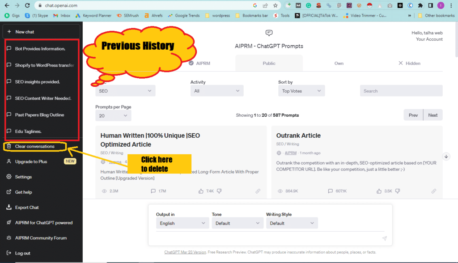Click the thumbs up icon showing 3.5K

click(x=379, y=191)
